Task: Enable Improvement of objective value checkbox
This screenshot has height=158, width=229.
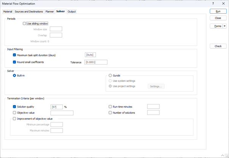Action: point(14,118)
